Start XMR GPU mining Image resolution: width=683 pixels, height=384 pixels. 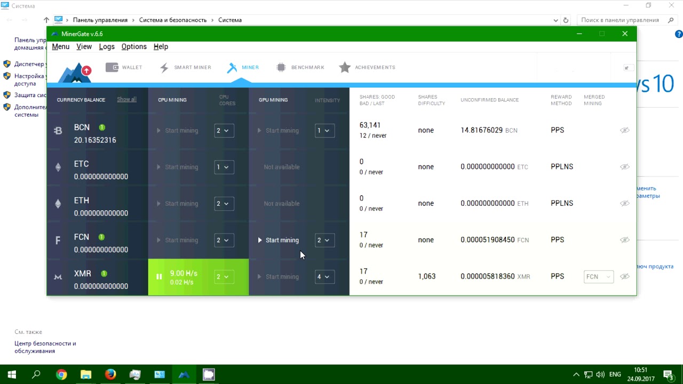click(278, 277)
